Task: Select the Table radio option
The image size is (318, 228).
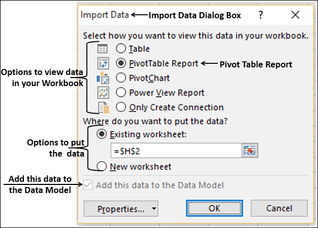Action: tap(120, 48)
